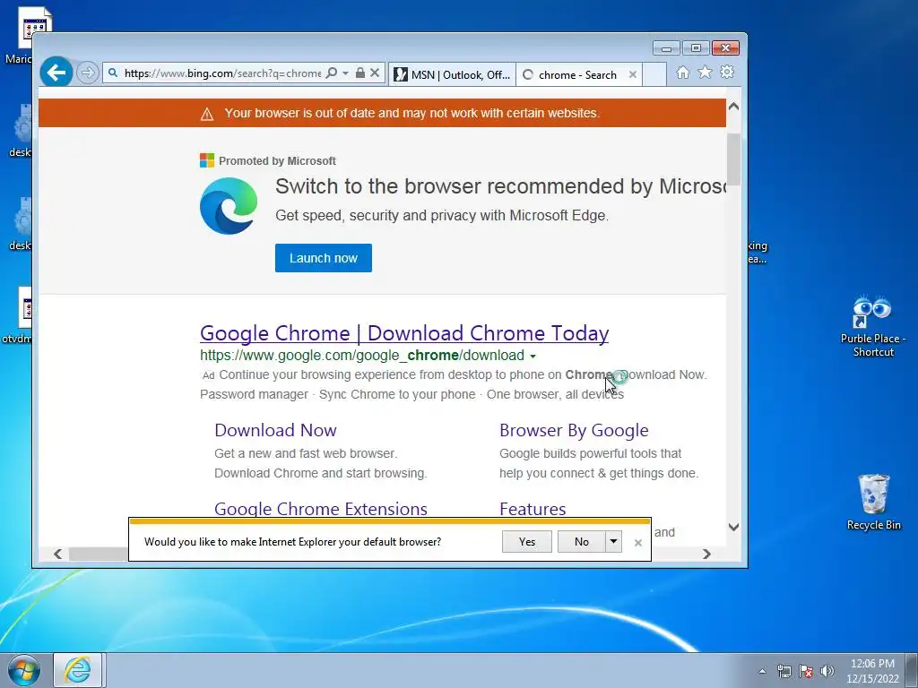The height and width of the screenshot is (688, 918).
Task: Click No on default browser prompt
Action: pyautogui.click(x=581, y=542)
